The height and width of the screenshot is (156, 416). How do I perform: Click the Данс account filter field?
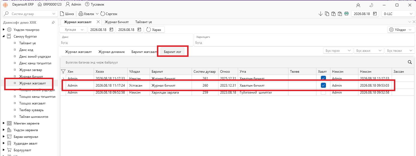coord(126,40)
